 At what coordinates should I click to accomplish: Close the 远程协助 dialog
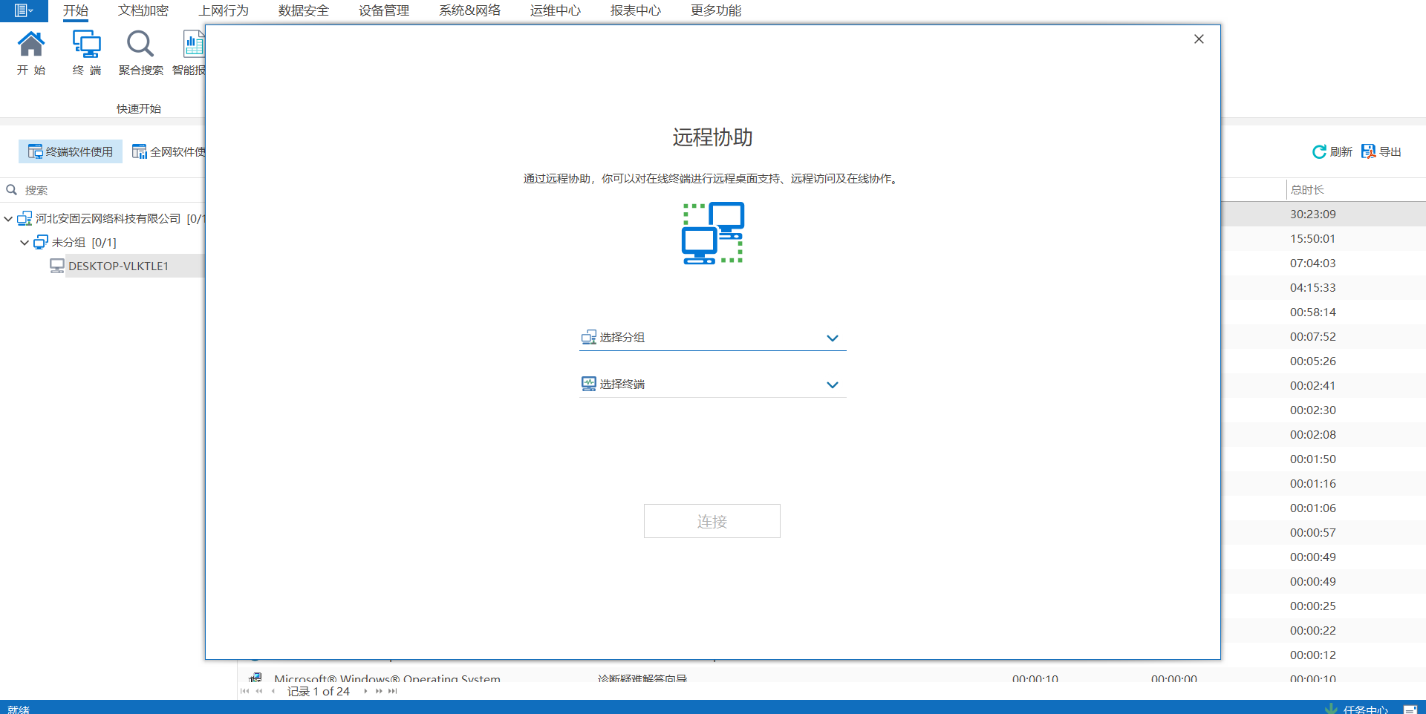point(1198,39)
